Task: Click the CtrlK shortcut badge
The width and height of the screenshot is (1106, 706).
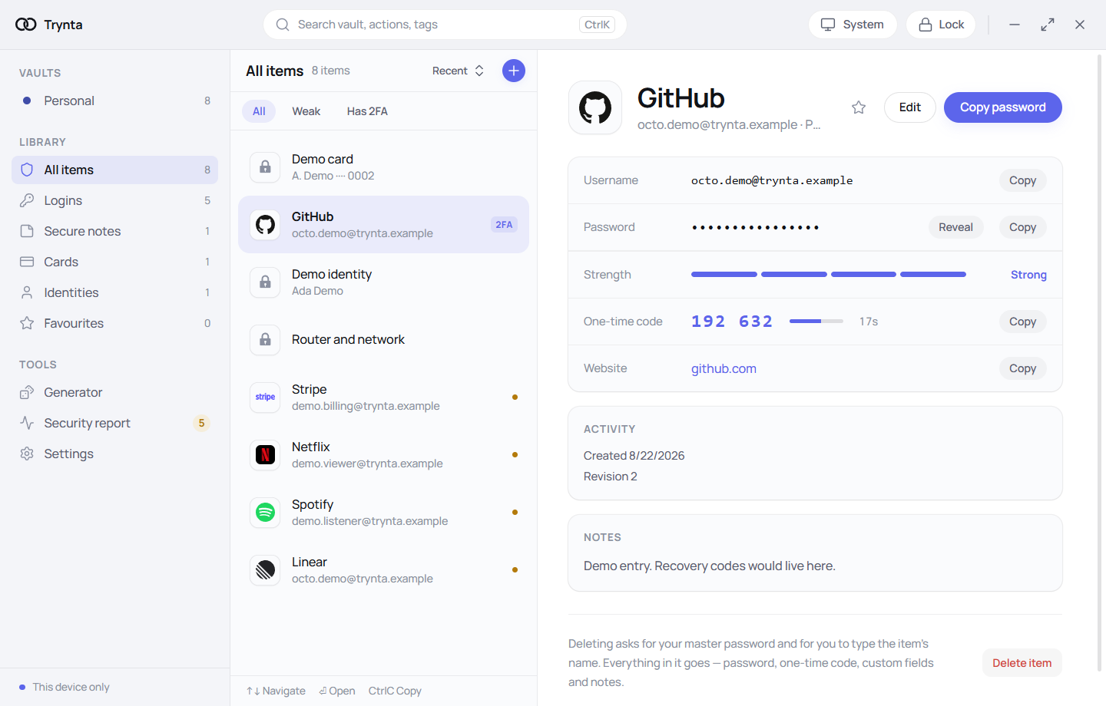Action: click(597, 25)
